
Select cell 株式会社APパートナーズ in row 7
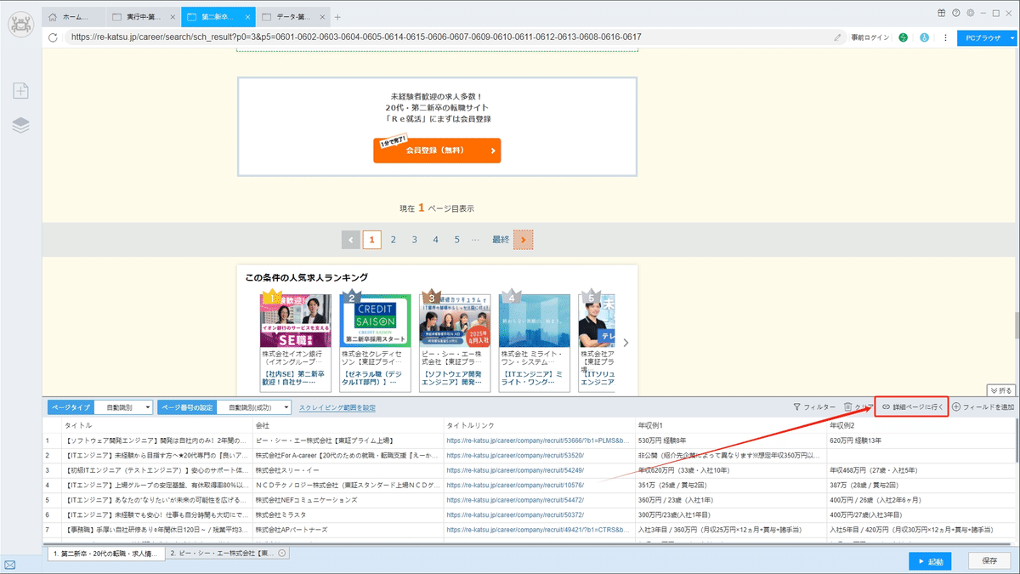(x=347, y=530)
